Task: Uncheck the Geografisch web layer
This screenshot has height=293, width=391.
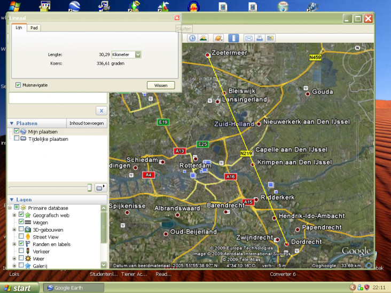Action: 21,215
